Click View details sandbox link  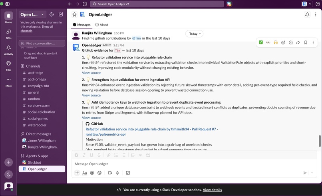(212, 190)
